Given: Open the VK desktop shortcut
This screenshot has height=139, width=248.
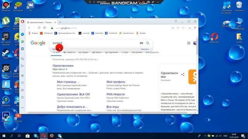Looking at the screenshot, I should [x=30, y=7].
